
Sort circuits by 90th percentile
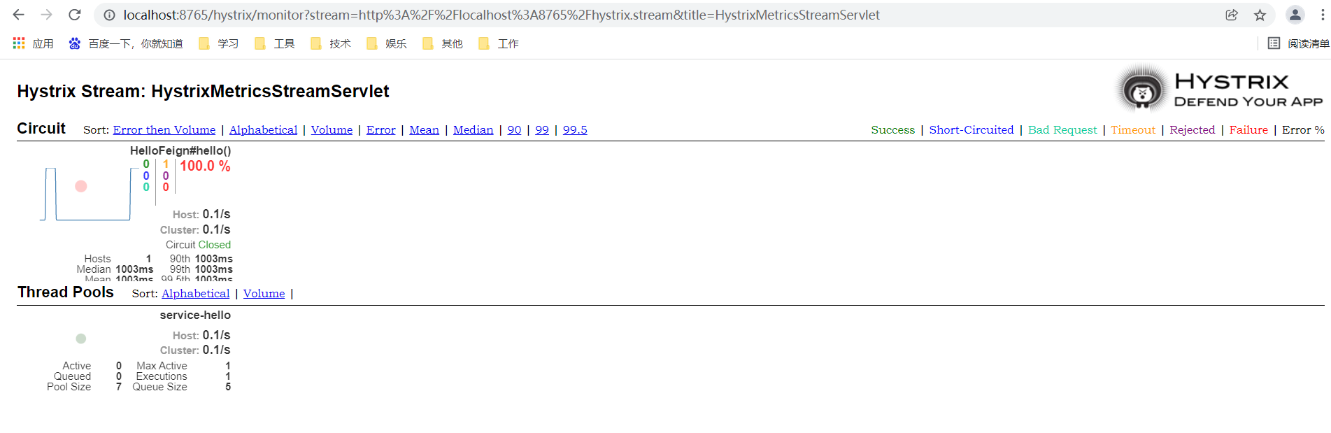pos(515,130)
